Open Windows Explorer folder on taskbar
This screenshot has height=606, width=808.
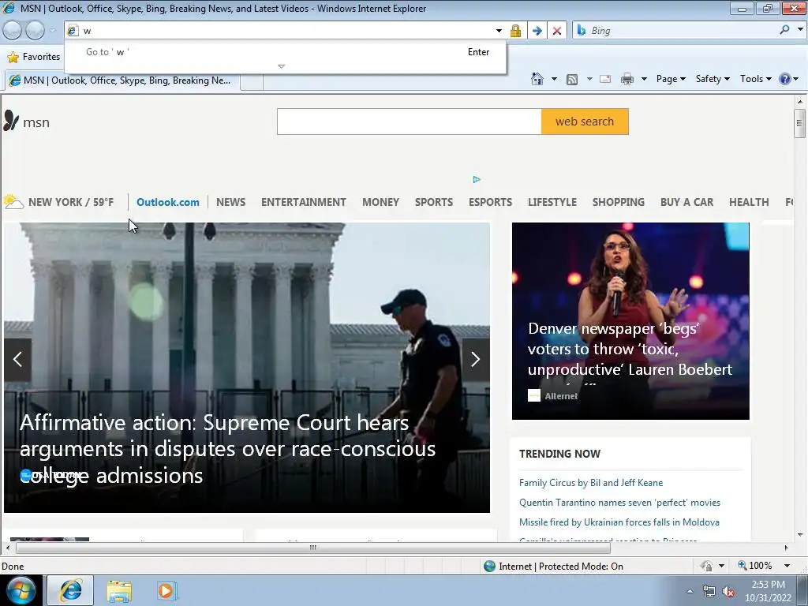[119, 590]
